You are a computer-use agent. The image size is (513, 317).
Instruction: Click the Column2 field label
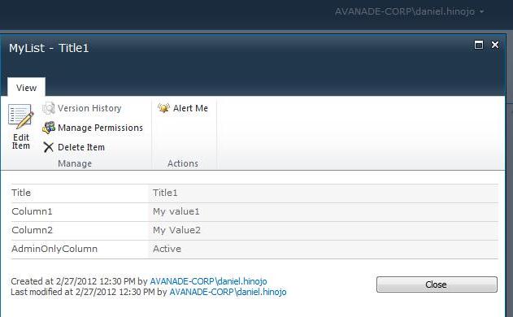click(32, 230)
